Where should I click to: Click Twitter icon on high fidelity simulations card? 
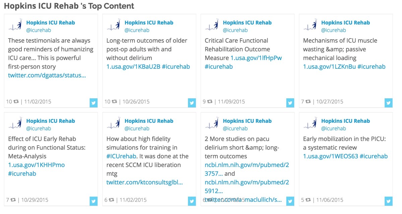pos(192,201)
